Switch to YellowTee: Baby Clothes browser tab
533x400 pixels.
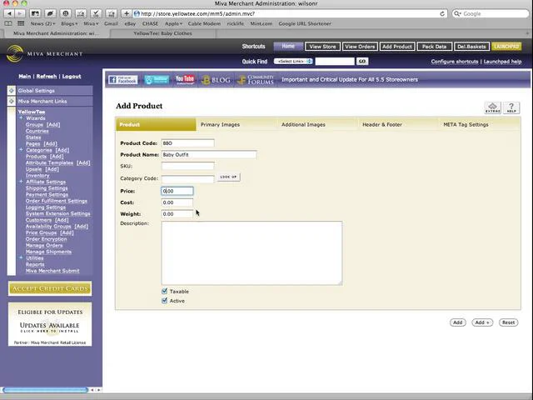(x=162, y=33)
